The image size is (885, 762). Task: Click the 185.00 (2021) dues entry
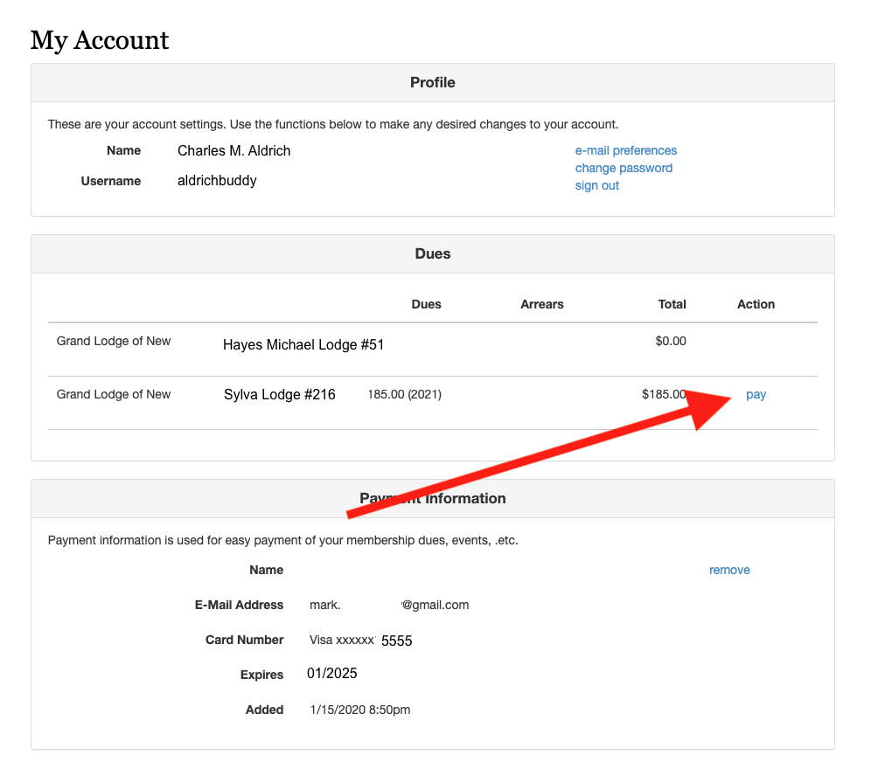404,394
